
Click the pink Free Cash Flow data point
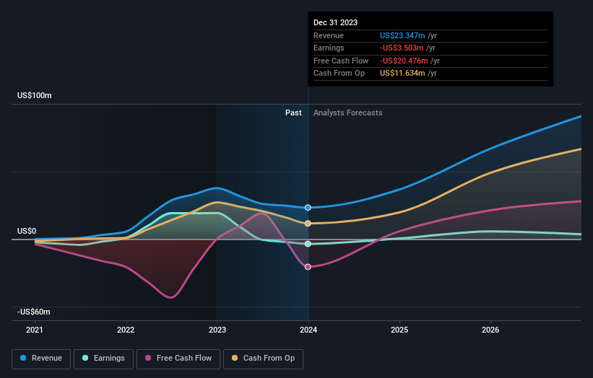point(308,267)
